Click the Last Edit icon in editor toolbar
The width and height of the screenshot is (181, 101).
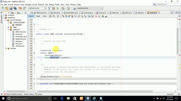[51, 16]
